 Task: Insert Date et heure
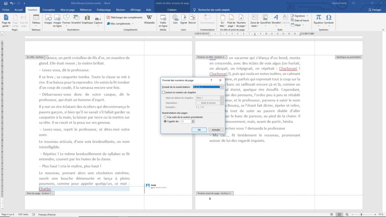300,20
